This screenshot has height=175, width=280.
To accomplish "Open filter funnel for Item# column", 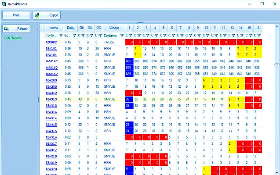I will pos(61,36).
